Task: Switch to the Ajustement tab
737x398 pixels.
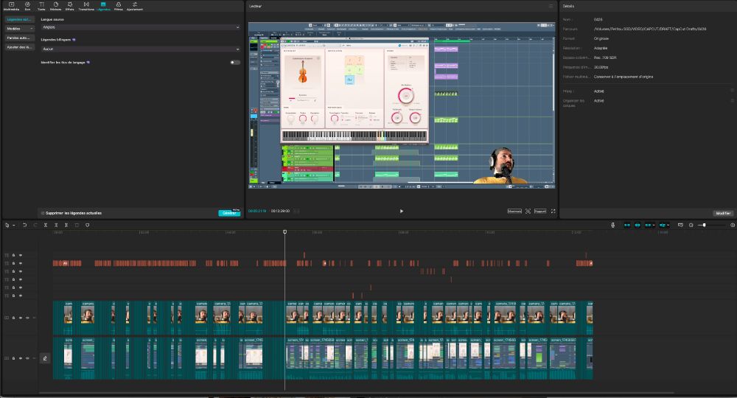Action: (x=134, y=6)
